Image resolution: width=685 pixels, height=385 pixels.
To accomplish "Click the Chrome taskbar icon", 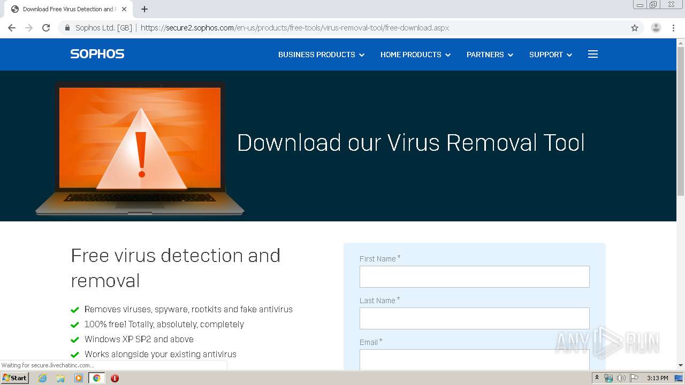I will point(96,378).
